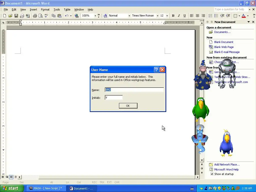
Task: Open the Insert menu
Action: click(x=33, y=9)
